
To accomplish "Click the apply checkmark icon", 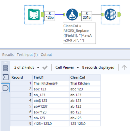I will [45, 67].
